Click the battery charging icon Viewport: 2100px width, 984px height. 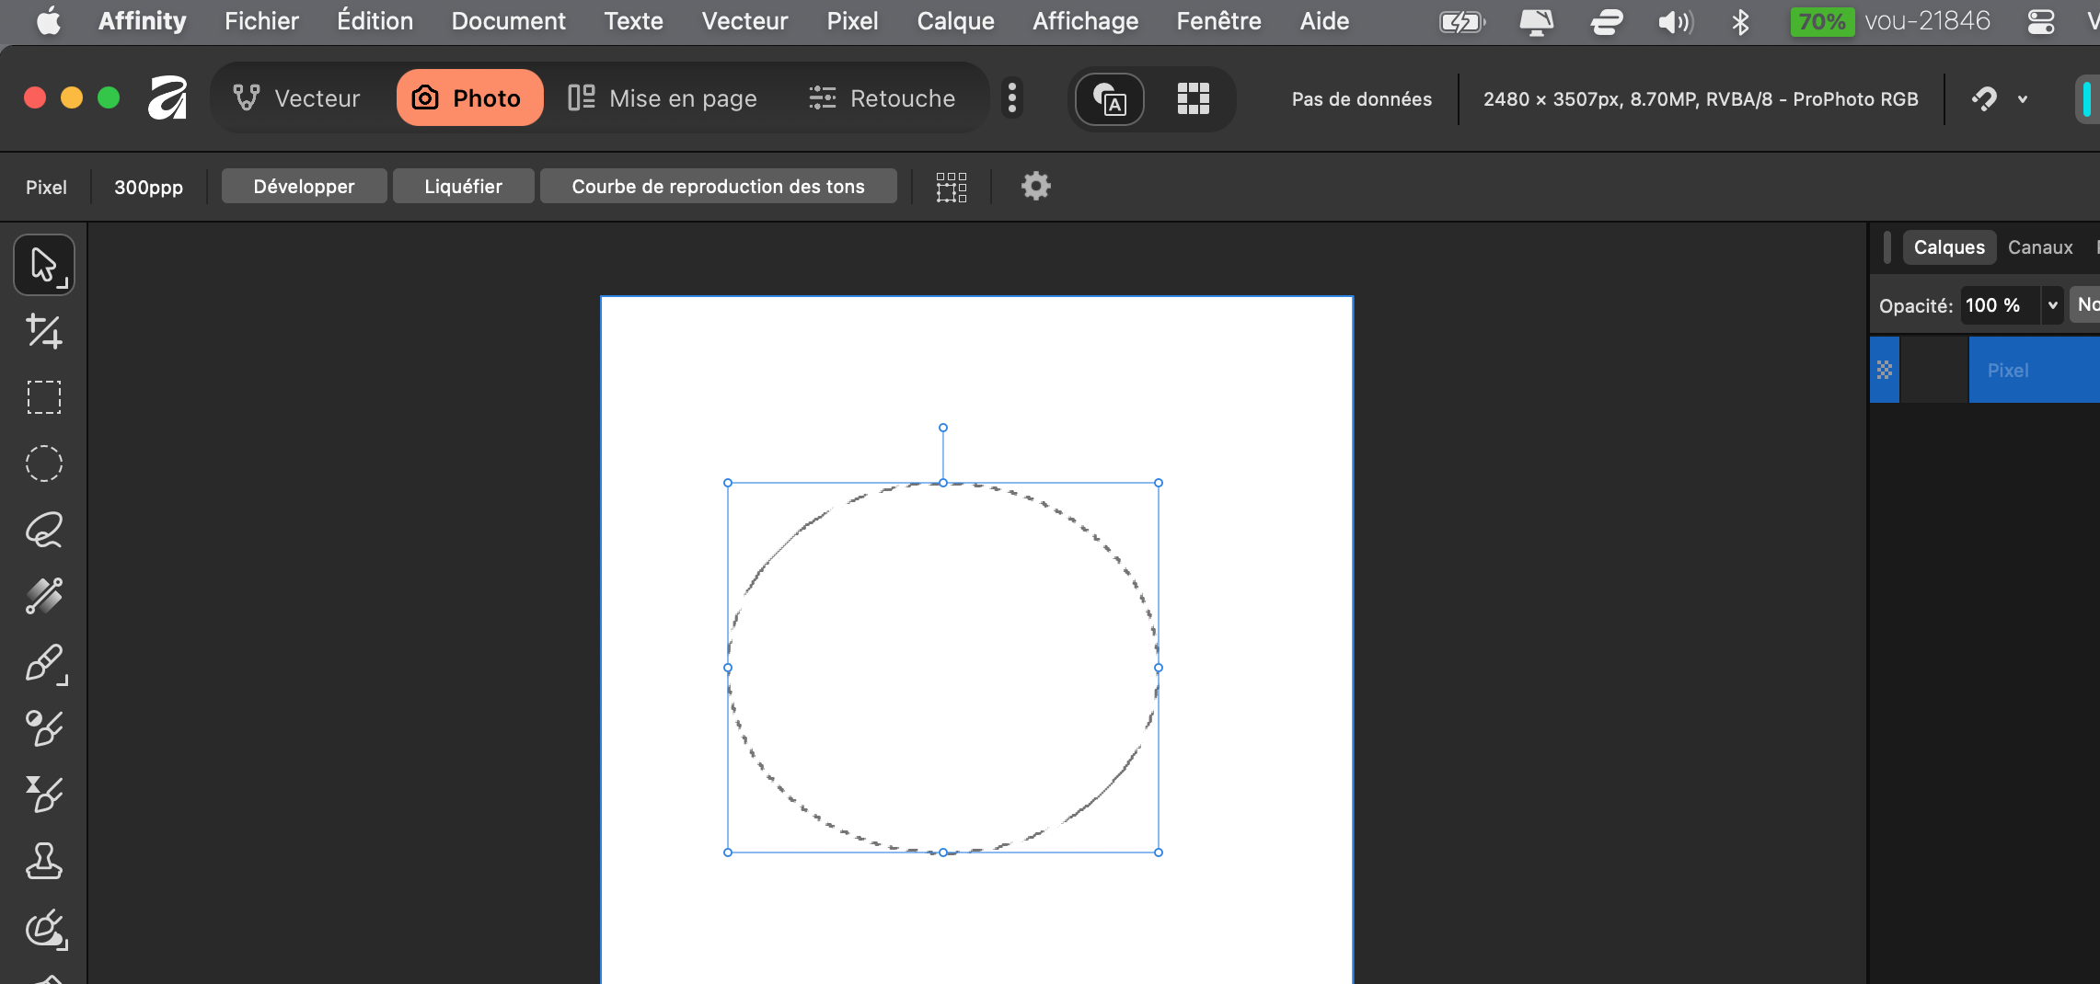(1462, 21)
